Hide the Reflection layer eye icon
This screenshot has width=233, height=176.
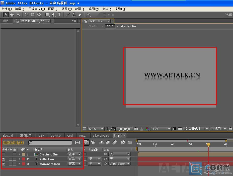[4, 159]
